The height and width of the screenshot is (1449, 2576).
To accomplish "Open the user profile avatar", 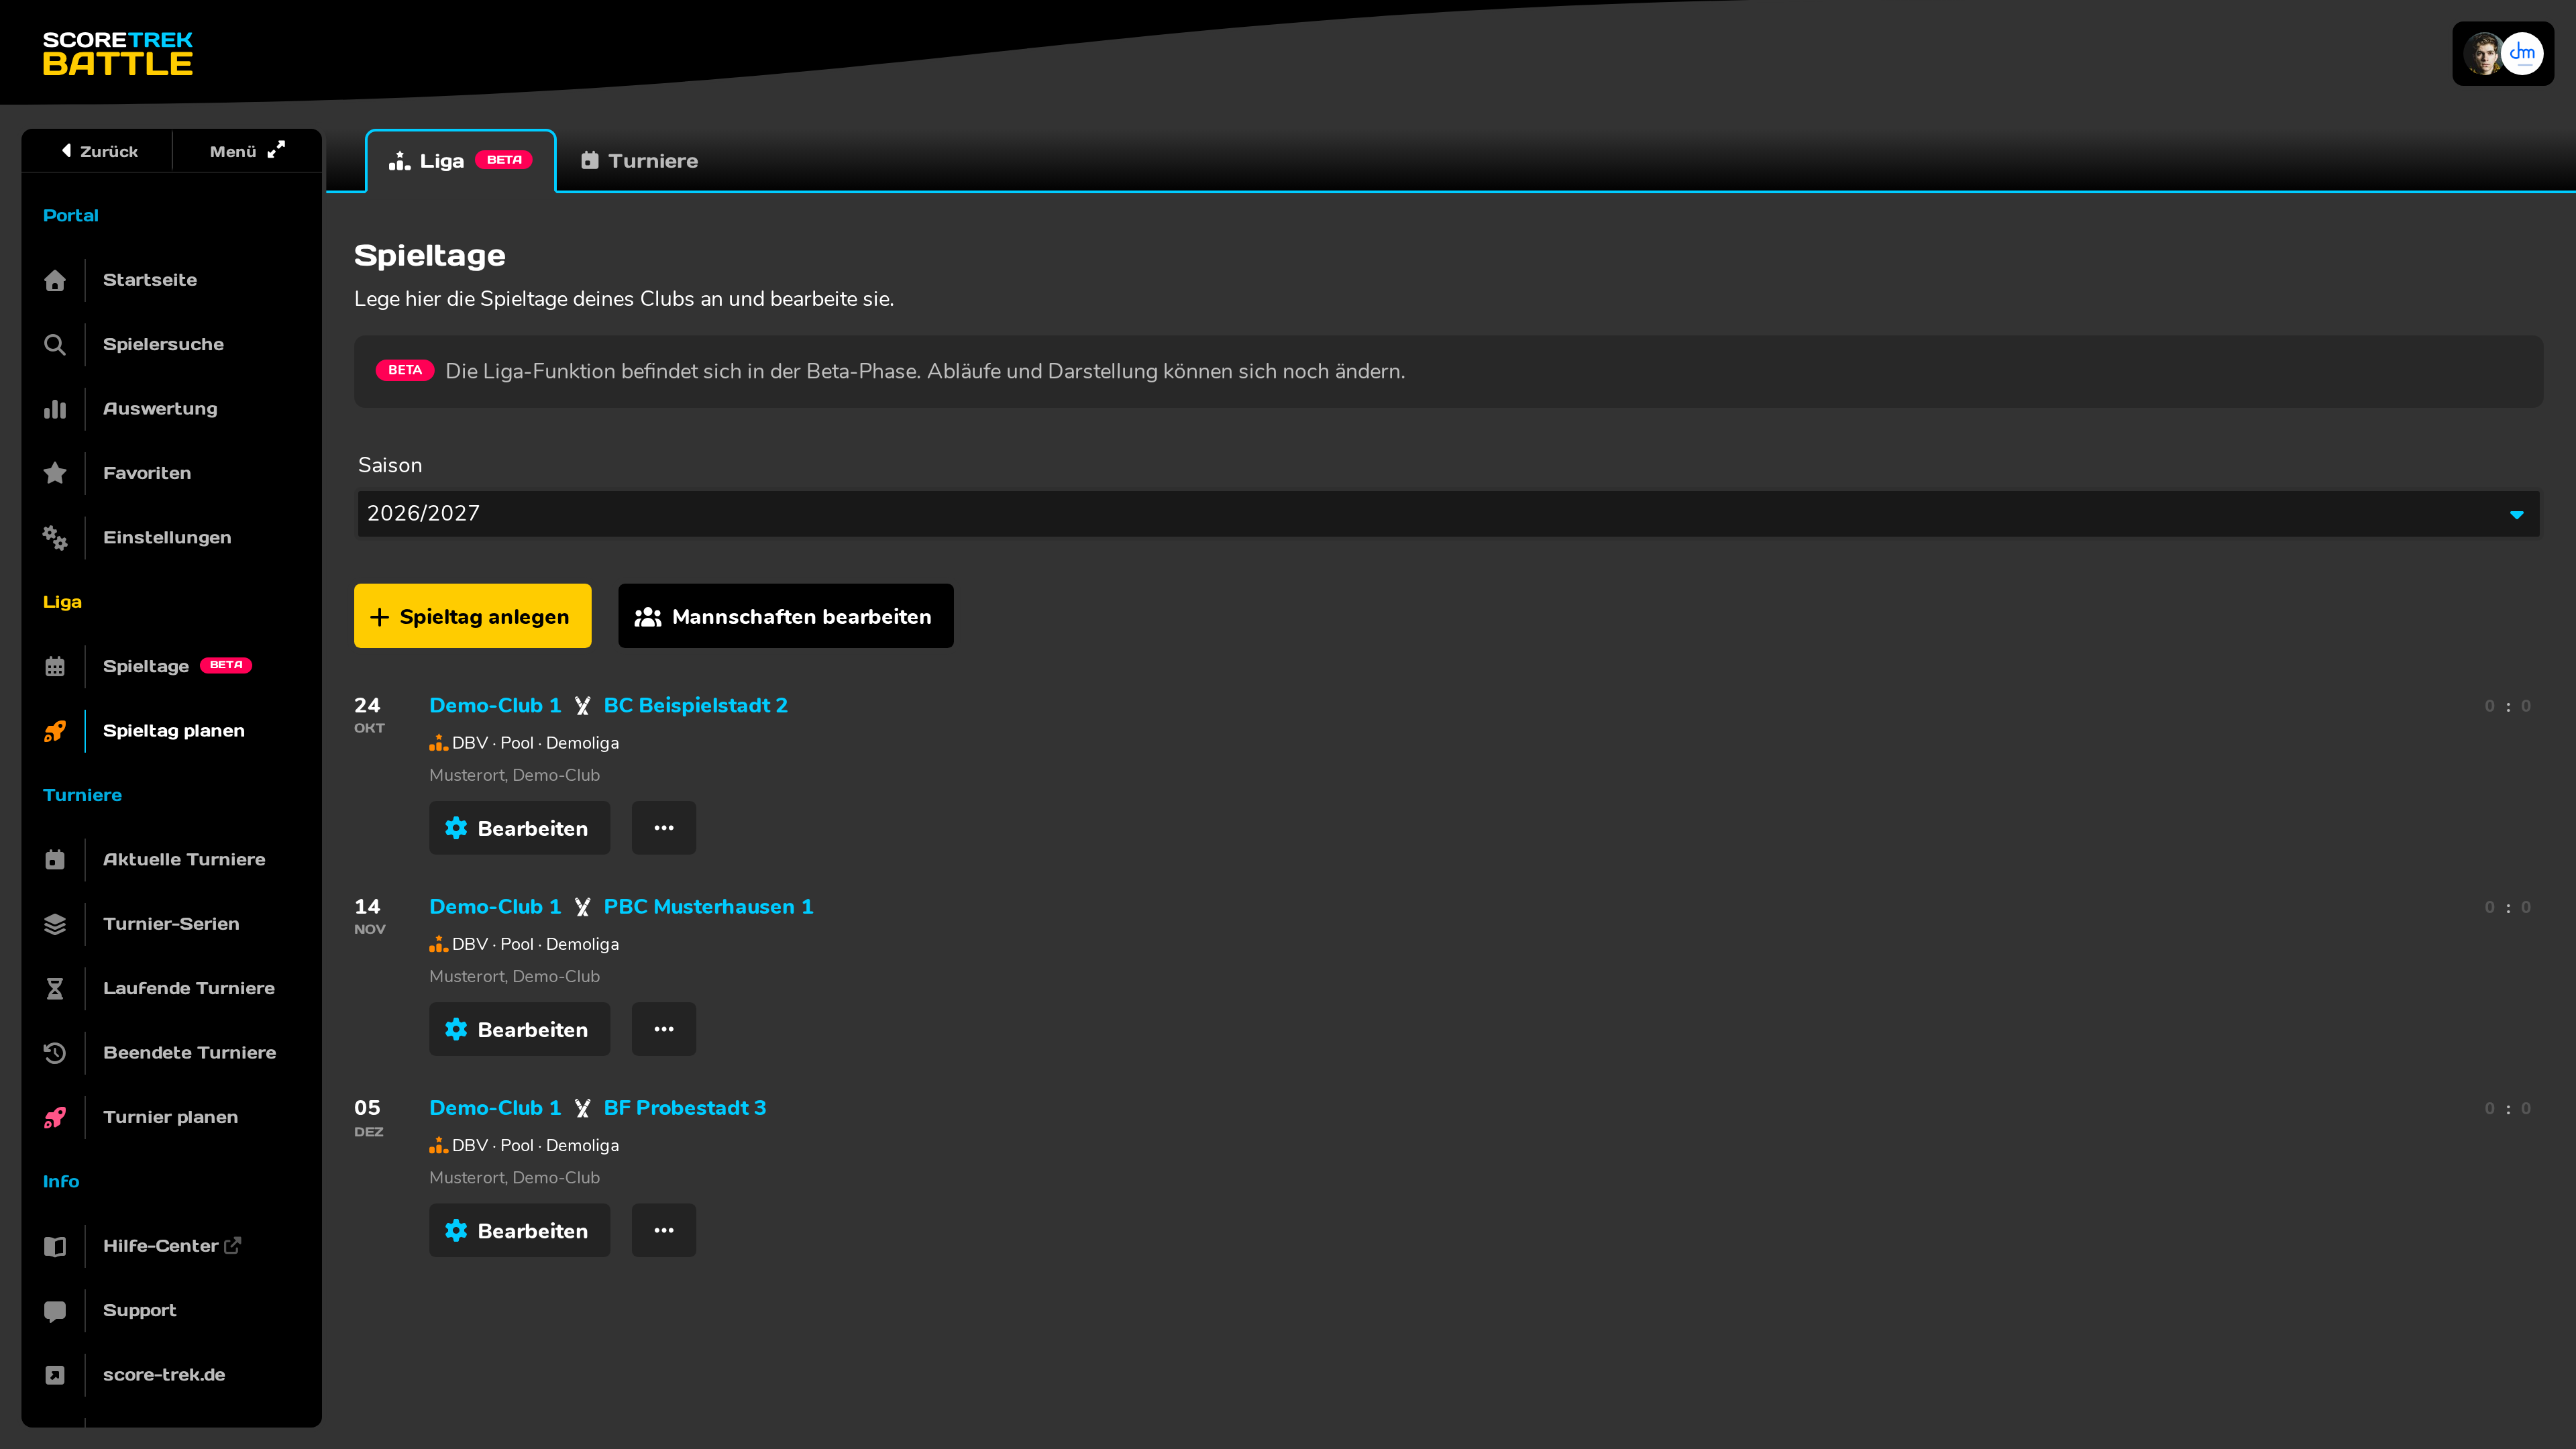I will coord(2503,54).
